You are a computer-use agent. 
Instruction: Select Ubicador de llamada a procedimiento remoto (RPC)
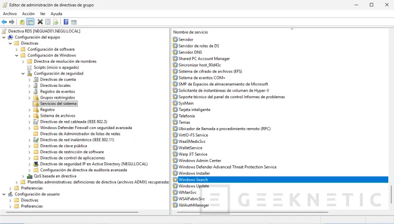(x=224, y=129)
